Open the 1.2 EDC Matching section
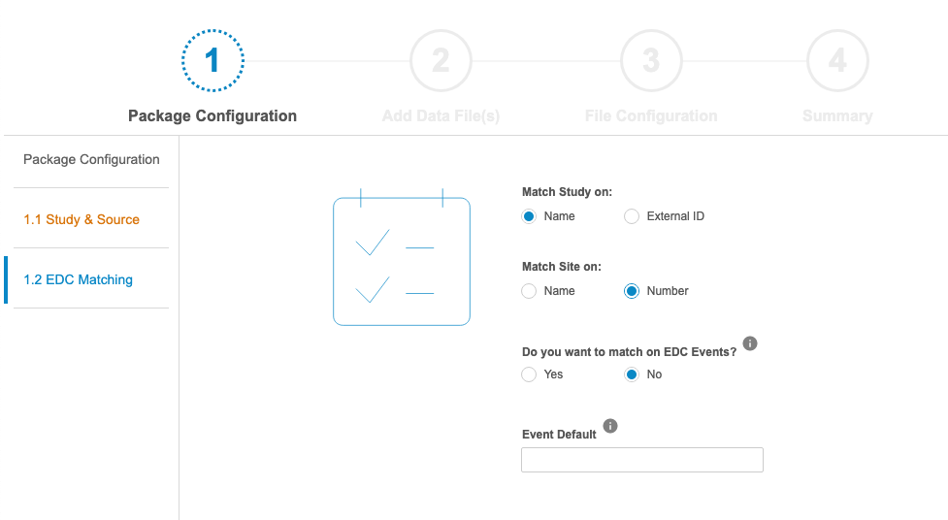This screenshot has height=520, width=948. tap(78, 279)
